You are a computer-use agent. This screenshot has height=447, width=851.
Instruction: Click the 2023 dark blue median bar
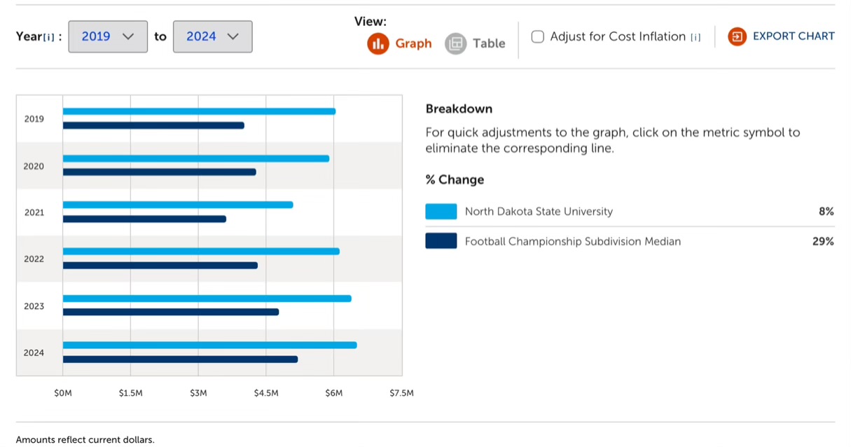(171, 312)
